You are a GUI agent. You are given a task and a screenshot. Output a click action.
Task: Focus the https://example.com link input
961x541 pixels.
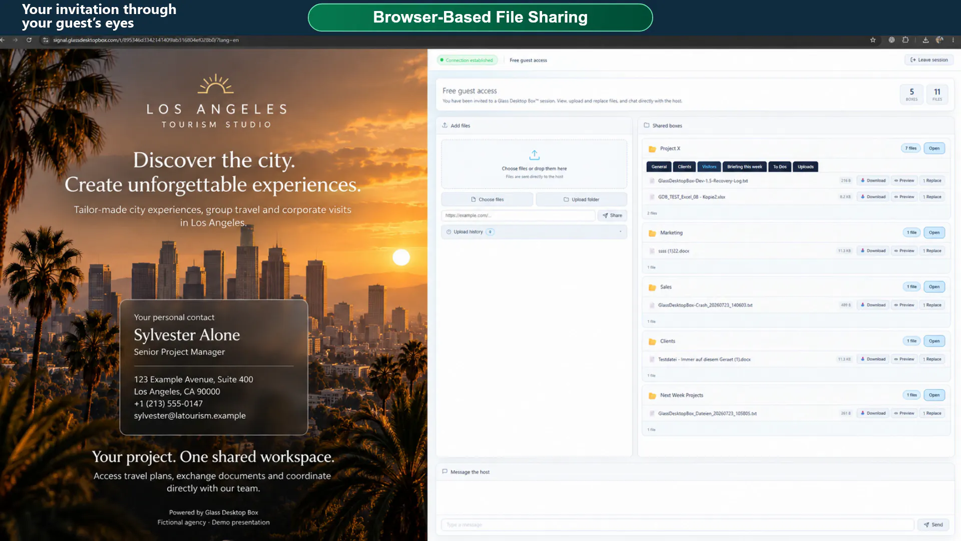(x=518, y=215)
